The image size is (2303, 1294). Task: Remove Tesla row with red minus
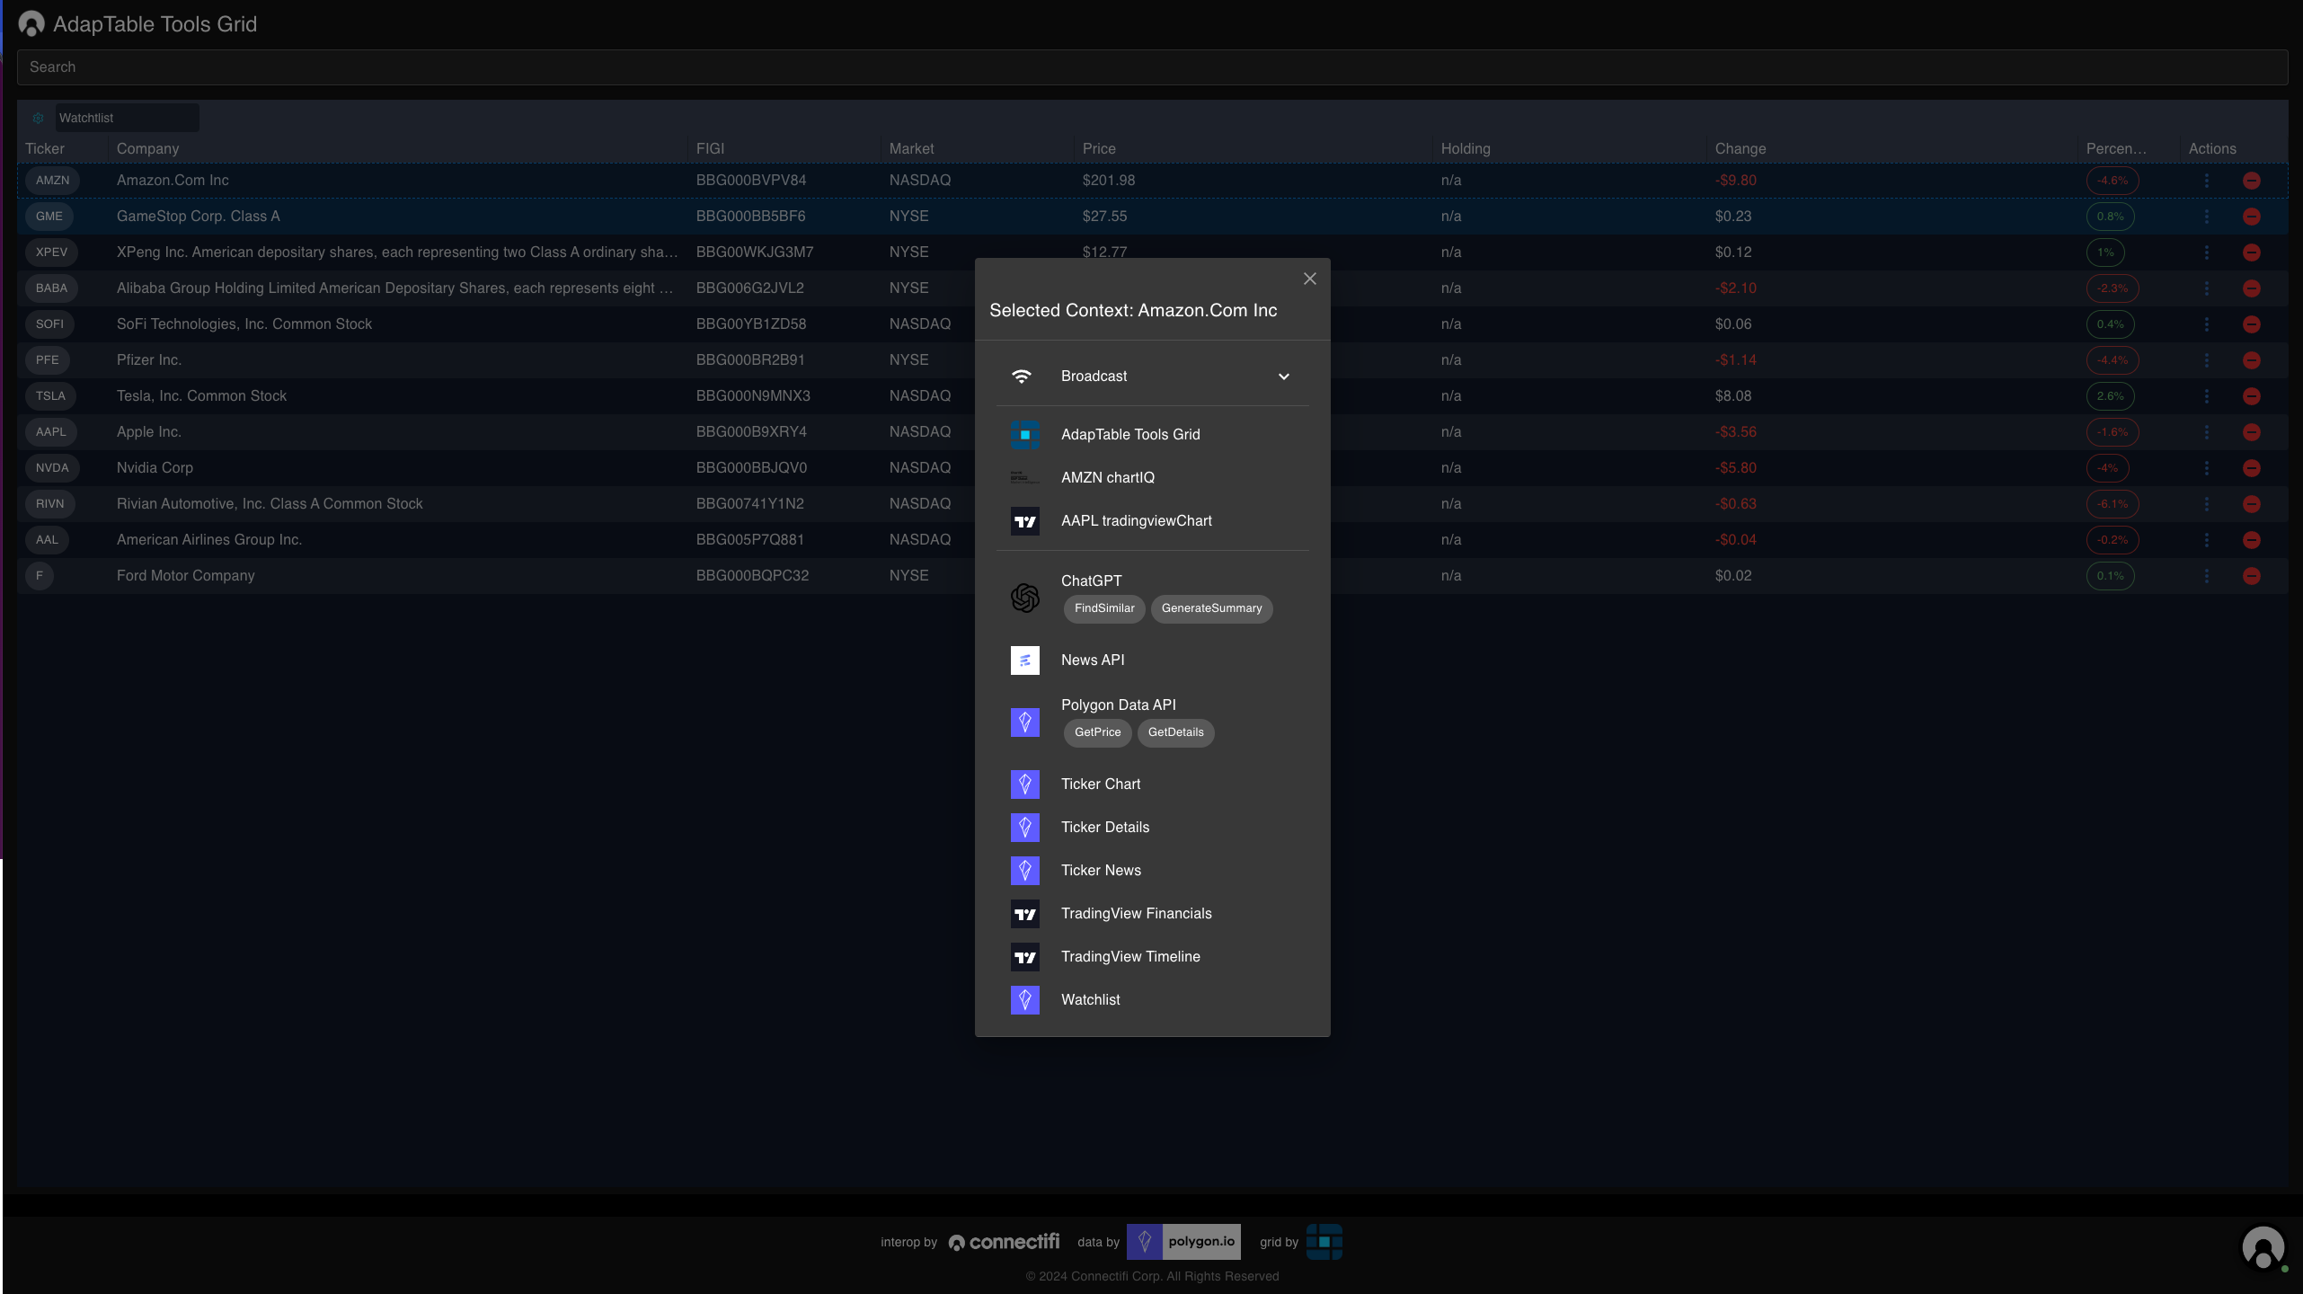point(2252,396)
